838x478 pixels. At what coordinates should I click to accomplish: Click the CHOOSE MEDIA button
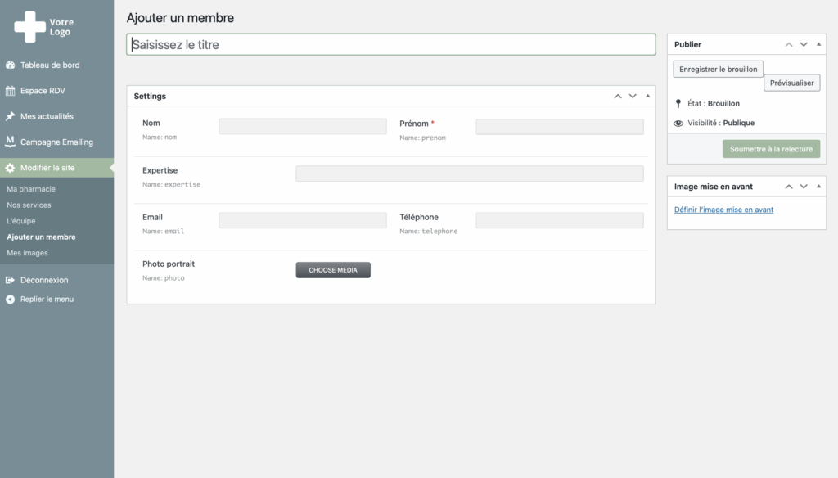(333, 270)
